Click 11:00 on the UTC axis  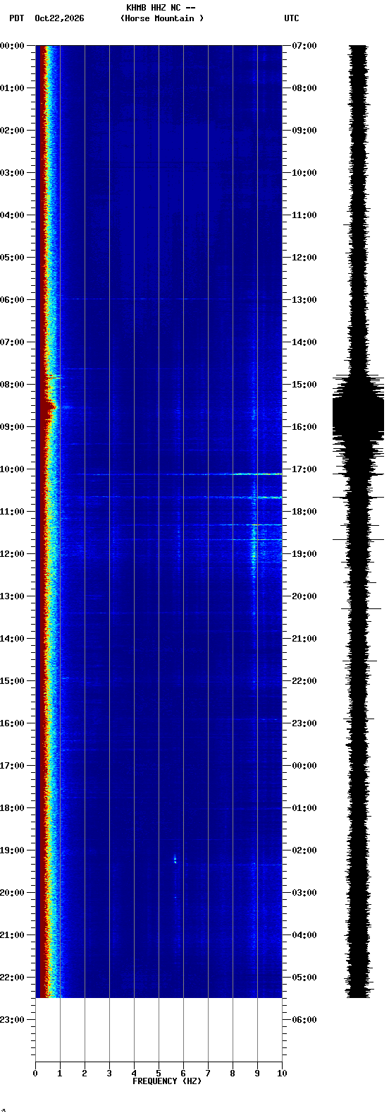click(x=304, y=215)
